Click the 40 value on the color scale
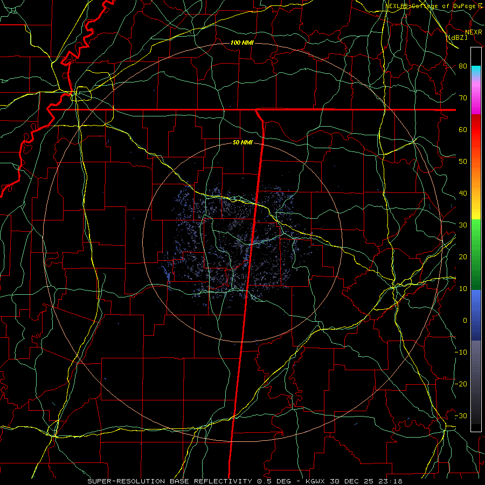Screen dimensions: 485x485 click(x=463, y=193)
